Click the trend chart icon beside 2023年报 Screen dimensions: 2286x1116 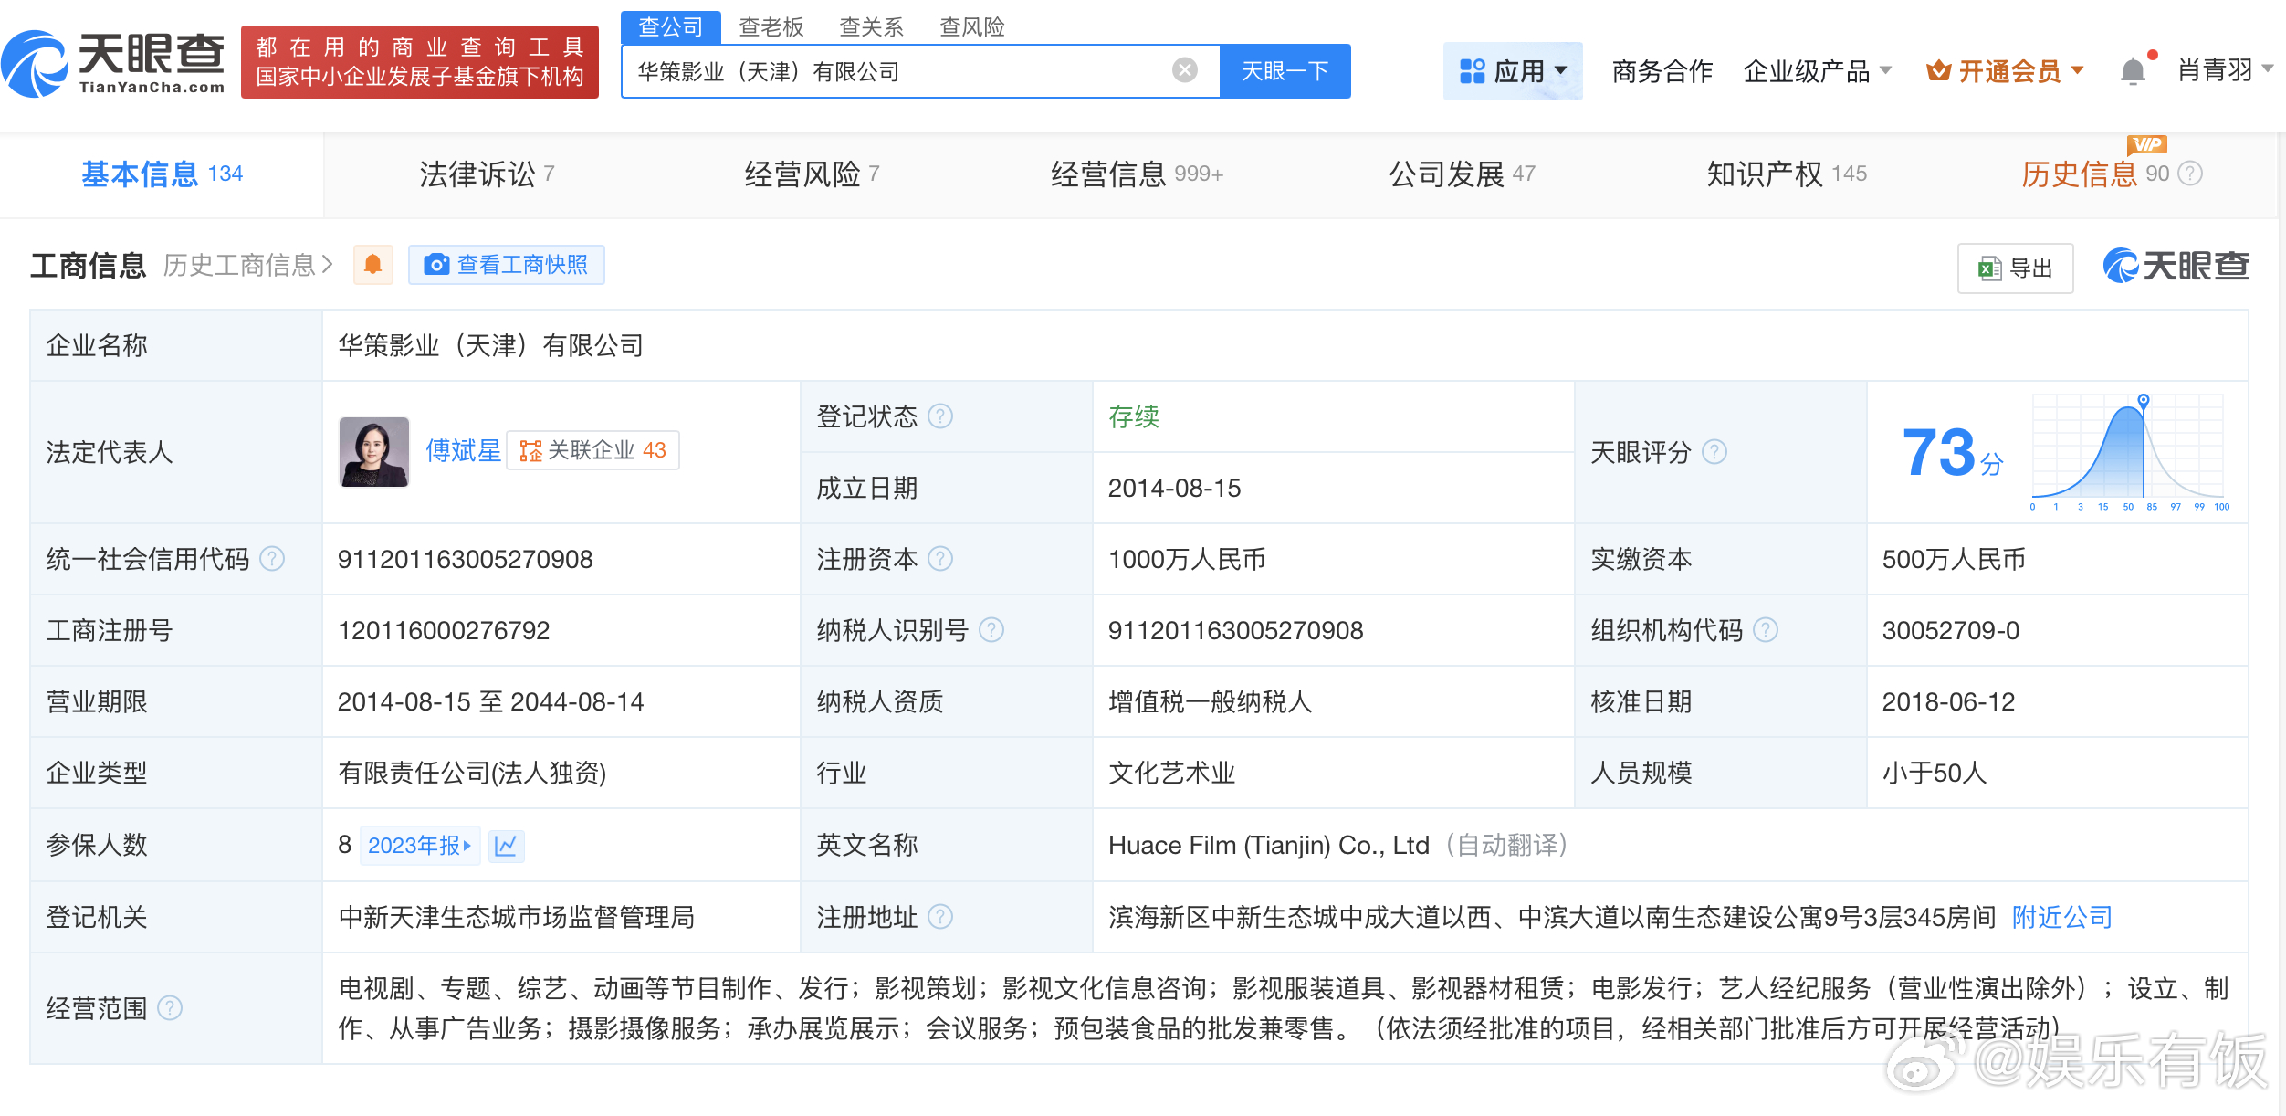(506, 846)
